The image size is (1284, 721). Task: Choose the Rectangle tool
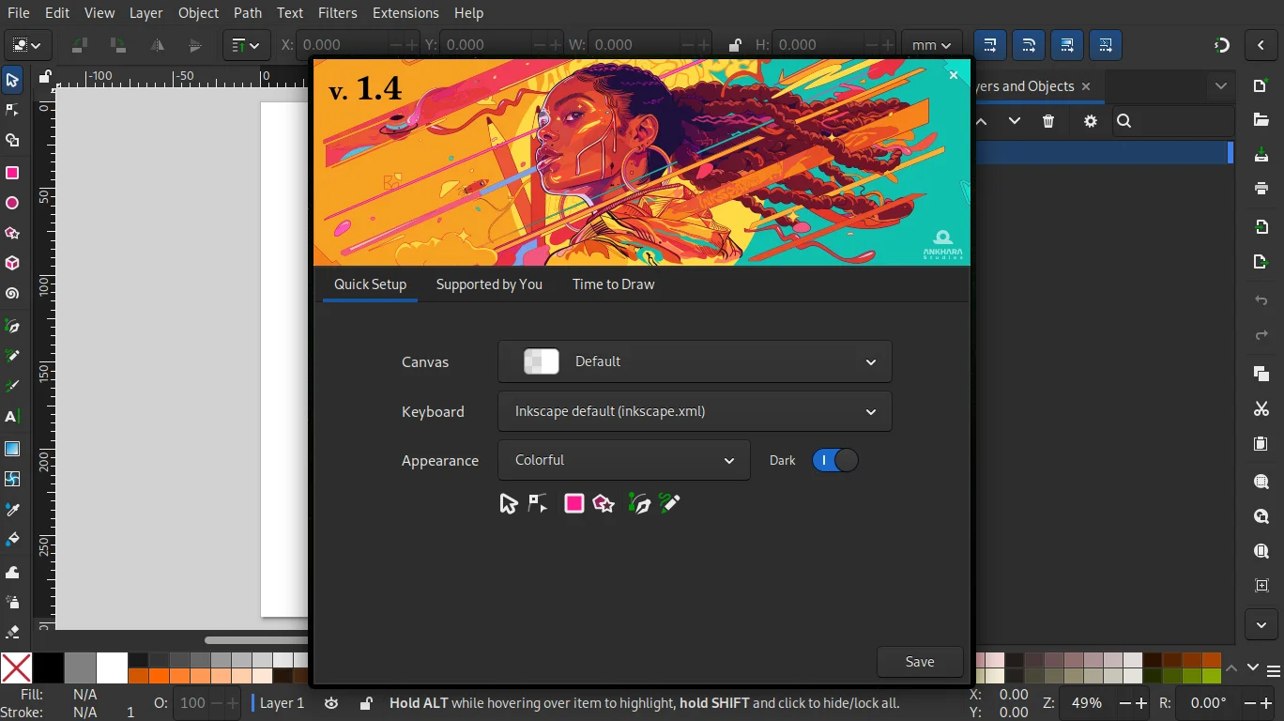(x=13, y=173)
